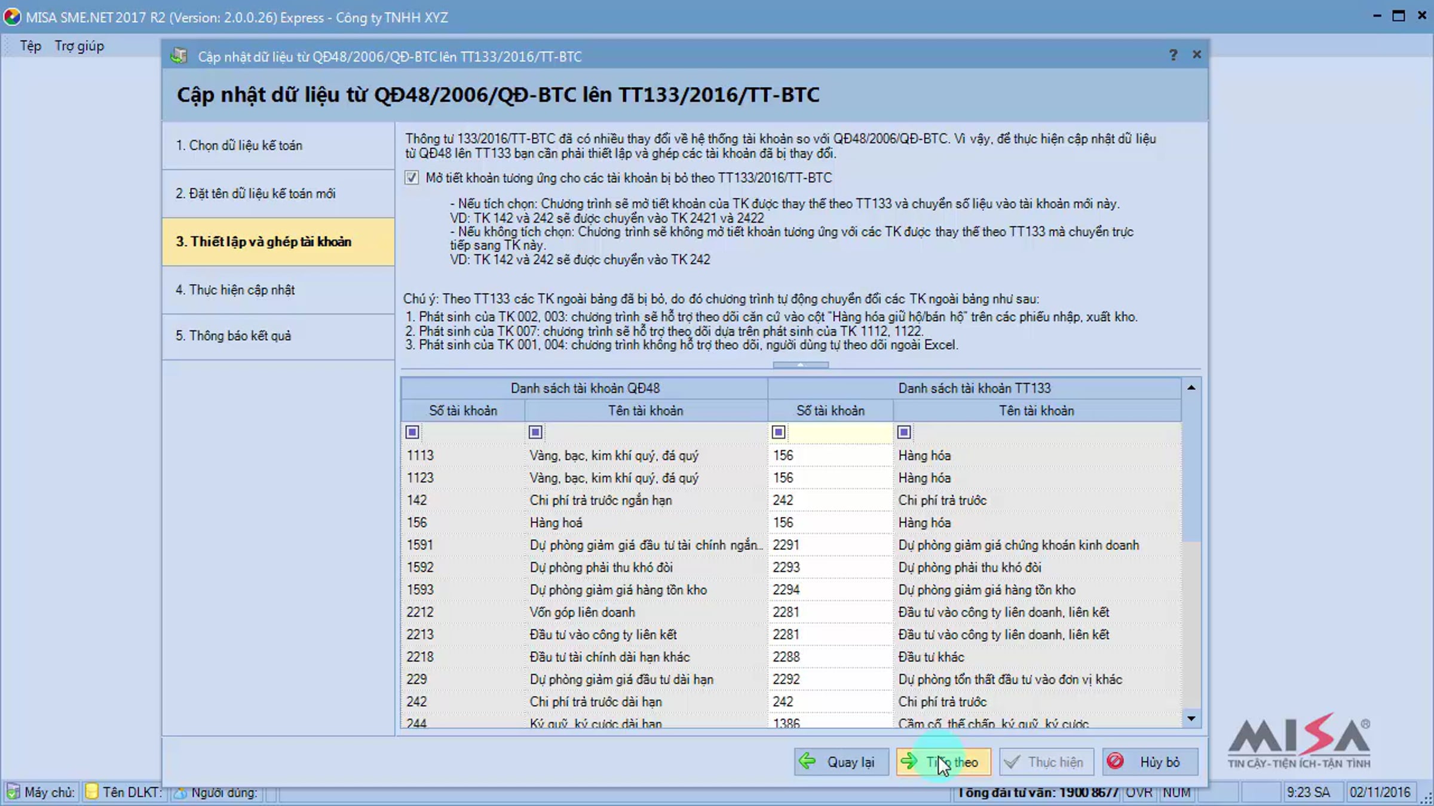Click TT133 account cell 2292
Screen dimensions: 1434x806
point(831,679)
